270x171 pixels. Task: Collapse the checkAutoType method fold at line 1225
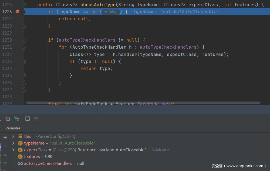(x=24, y=5)
